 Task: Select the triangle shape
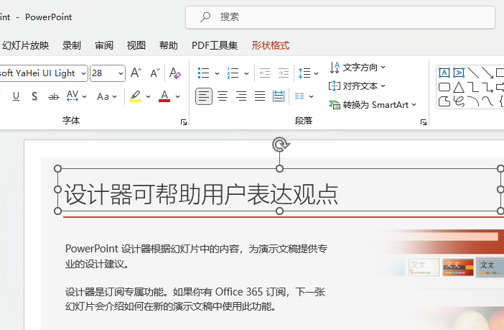click(x=459, y=87)
